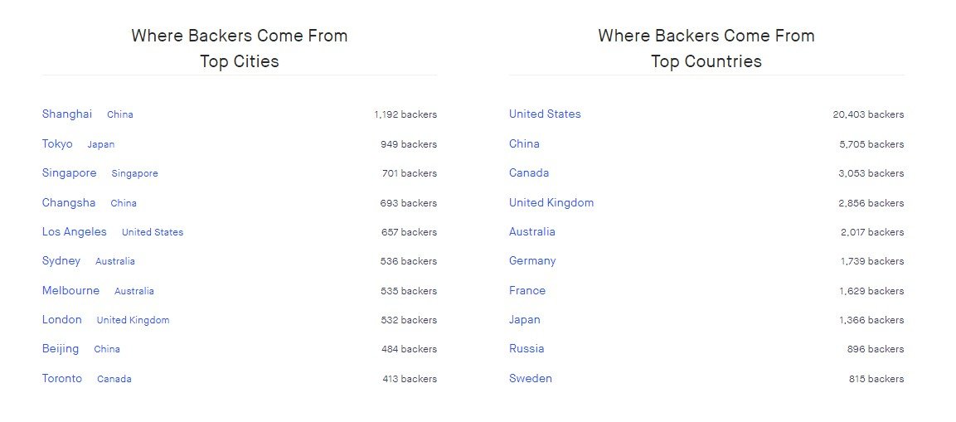This screenshot has height=422, width=956.
Task: Open the Shanghai city link
Action: (x=67, y=114)
